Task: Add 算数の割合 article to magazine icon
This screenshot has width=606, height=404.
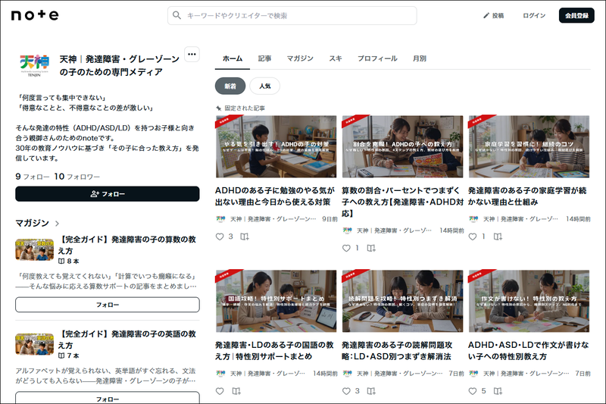Action: click(371, 248)
